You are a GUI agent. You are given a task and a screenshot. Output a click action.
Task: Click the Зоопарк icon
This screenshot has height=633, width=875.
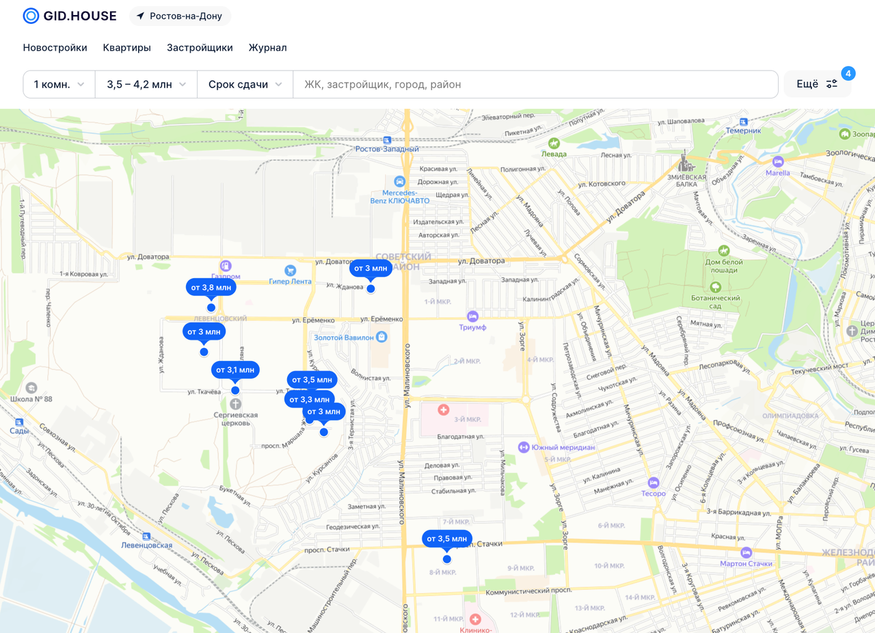click(x=845, y=135)
